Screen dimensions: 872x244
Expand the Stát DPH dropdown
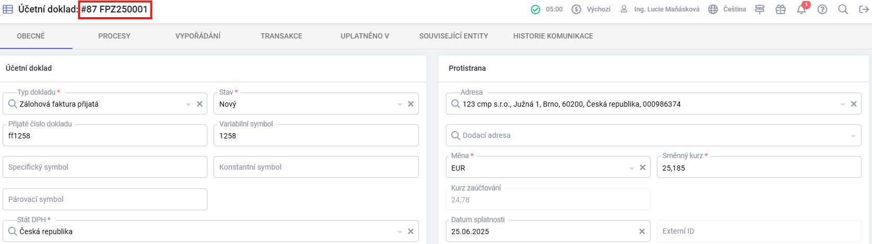(x=400, y=232)
